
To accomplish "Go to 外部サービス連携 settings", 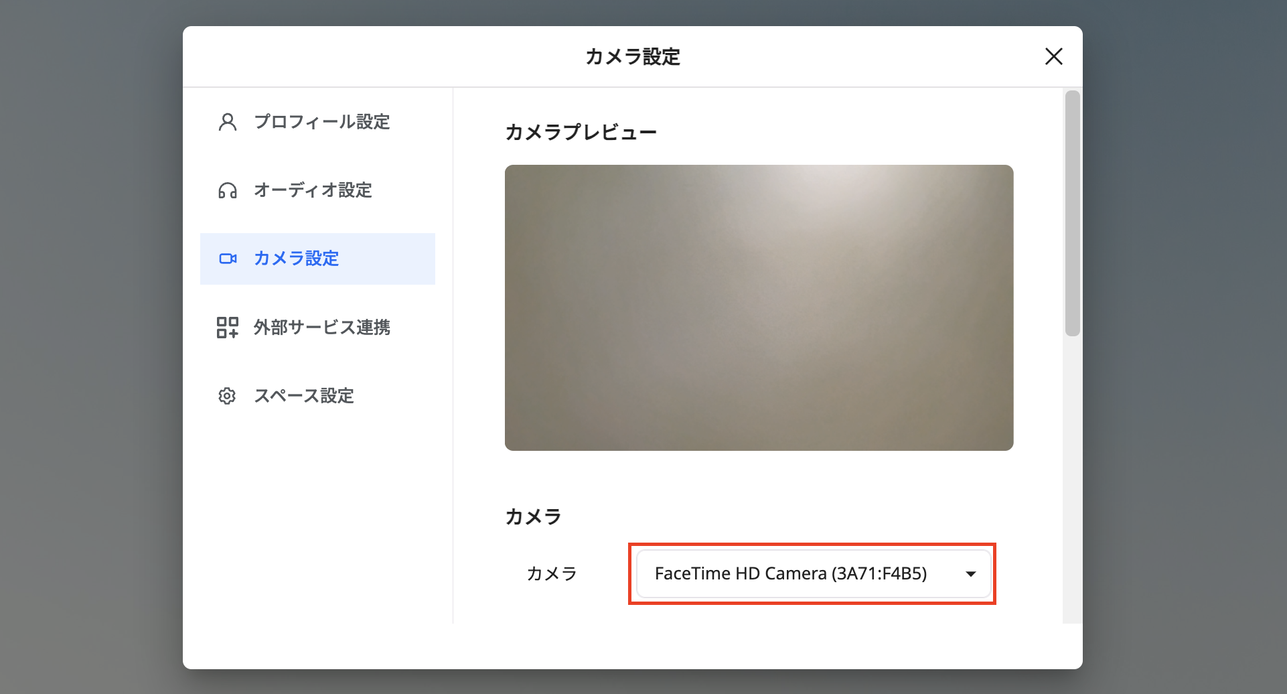I will [x=321, y=328].
